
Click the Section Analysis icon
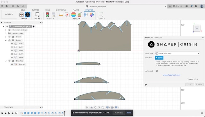click(x=86, y=15)
